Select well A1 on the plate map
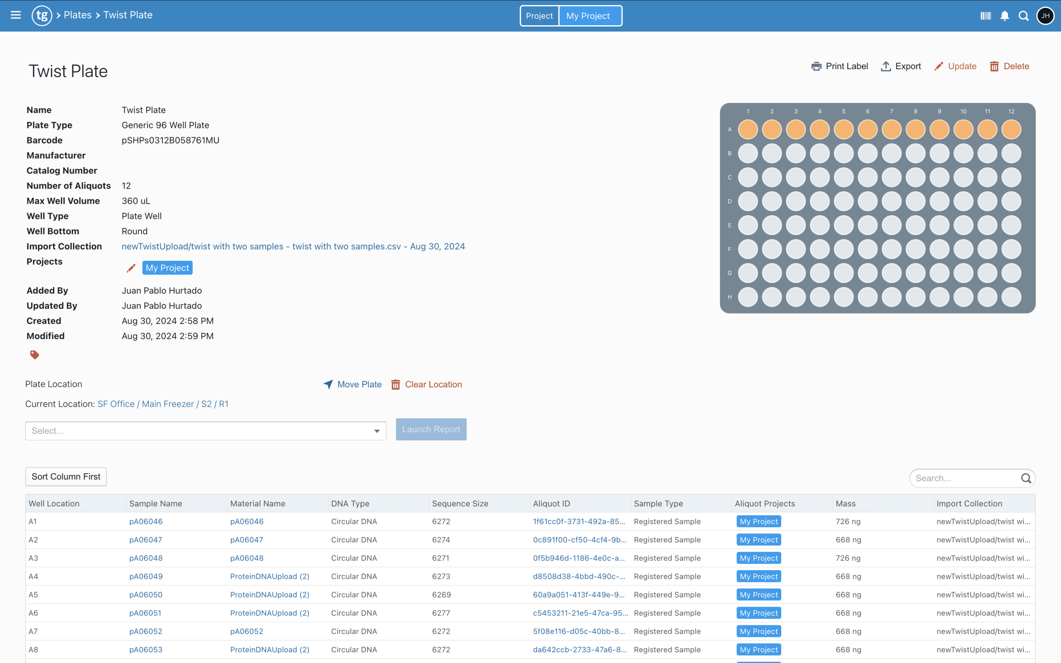 tap(748, 129)
